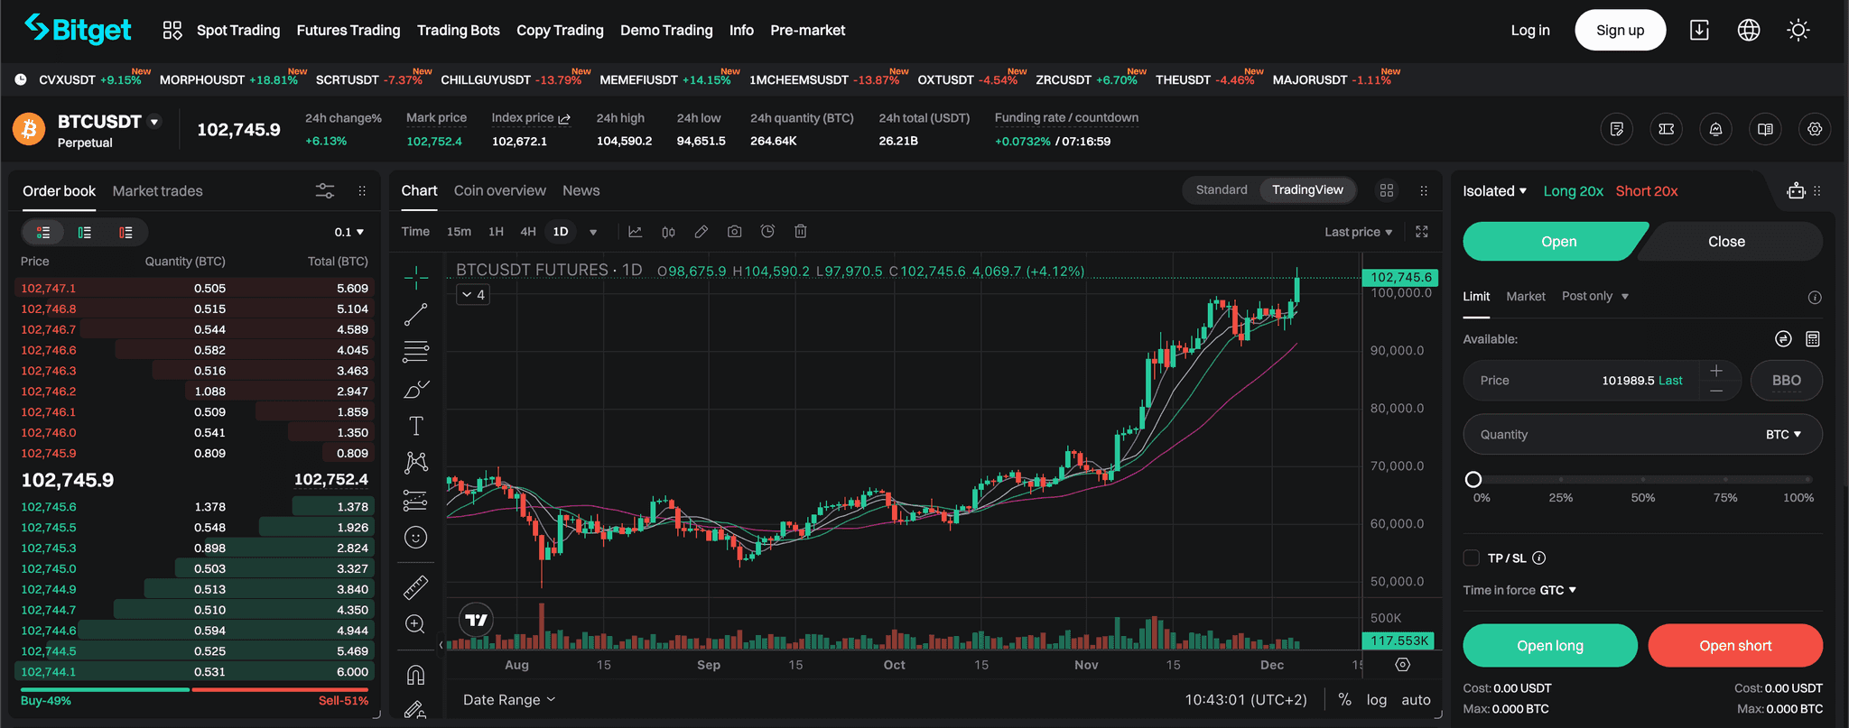Select the ruler measure tool
This screenshot has width=1849, height=728.
click(415, 587)
